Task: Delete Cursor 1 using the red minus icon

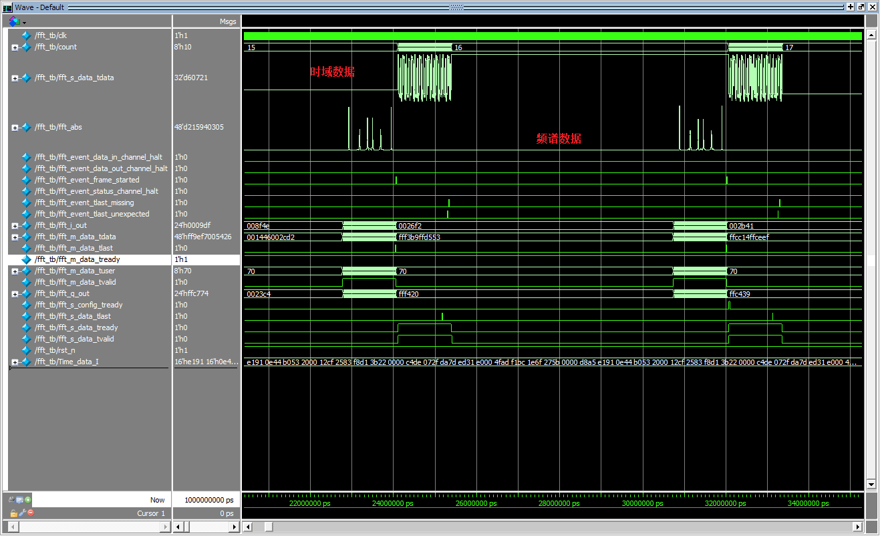Action: (31, 513)
